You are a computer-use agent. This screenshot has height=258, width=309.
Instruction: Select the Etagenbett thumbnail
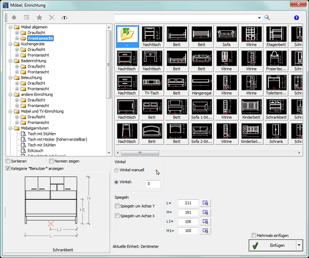276,37
